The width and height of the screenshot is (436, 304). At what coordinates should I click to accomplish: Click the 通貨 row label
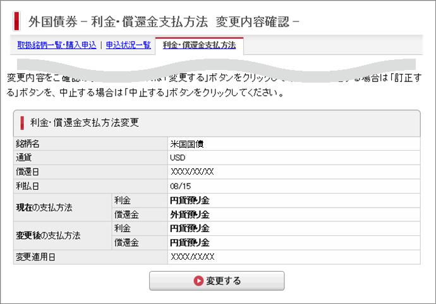pos(23,158)
